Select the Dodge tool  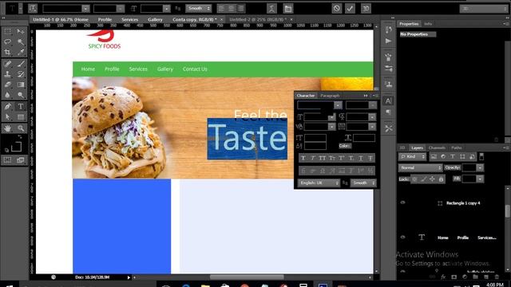pyautogui.click(x=21, y=95)
